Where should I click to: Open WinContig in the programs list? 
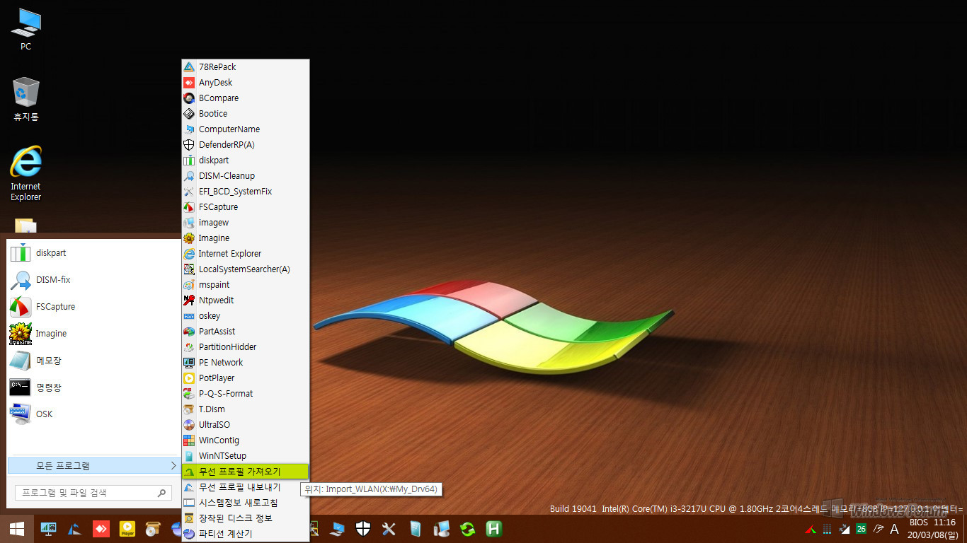pyautogui.click(x=246, y=440)
